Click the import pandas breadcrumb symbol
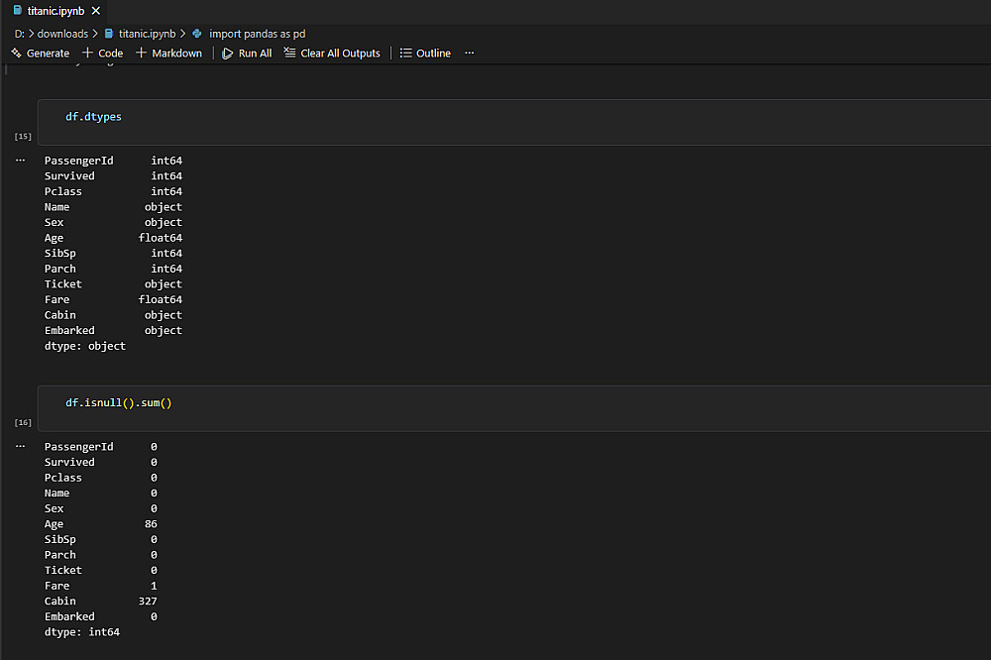This screenshot has width=991, height=660. coord(257,34)
